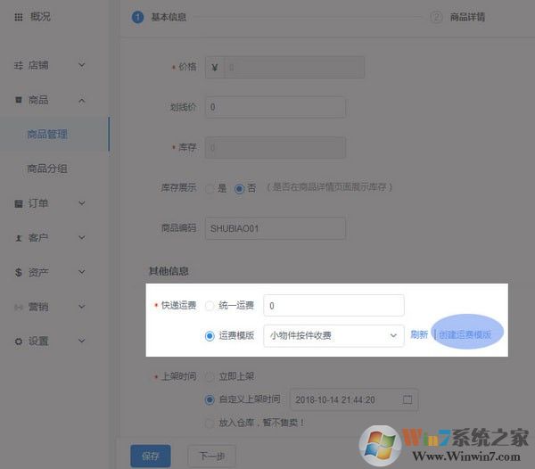Select 否 for 库存展示

(239, 188)
